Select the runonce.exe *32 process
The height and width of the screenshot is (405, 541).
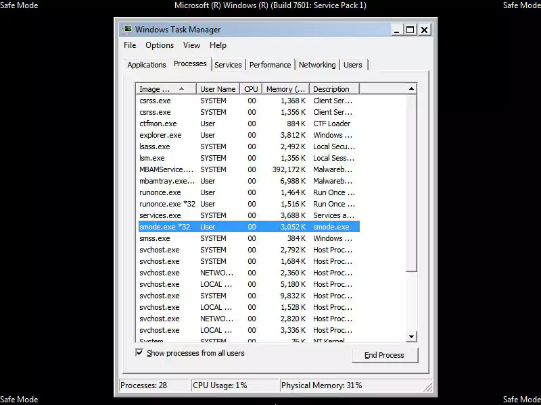(248, 204)
